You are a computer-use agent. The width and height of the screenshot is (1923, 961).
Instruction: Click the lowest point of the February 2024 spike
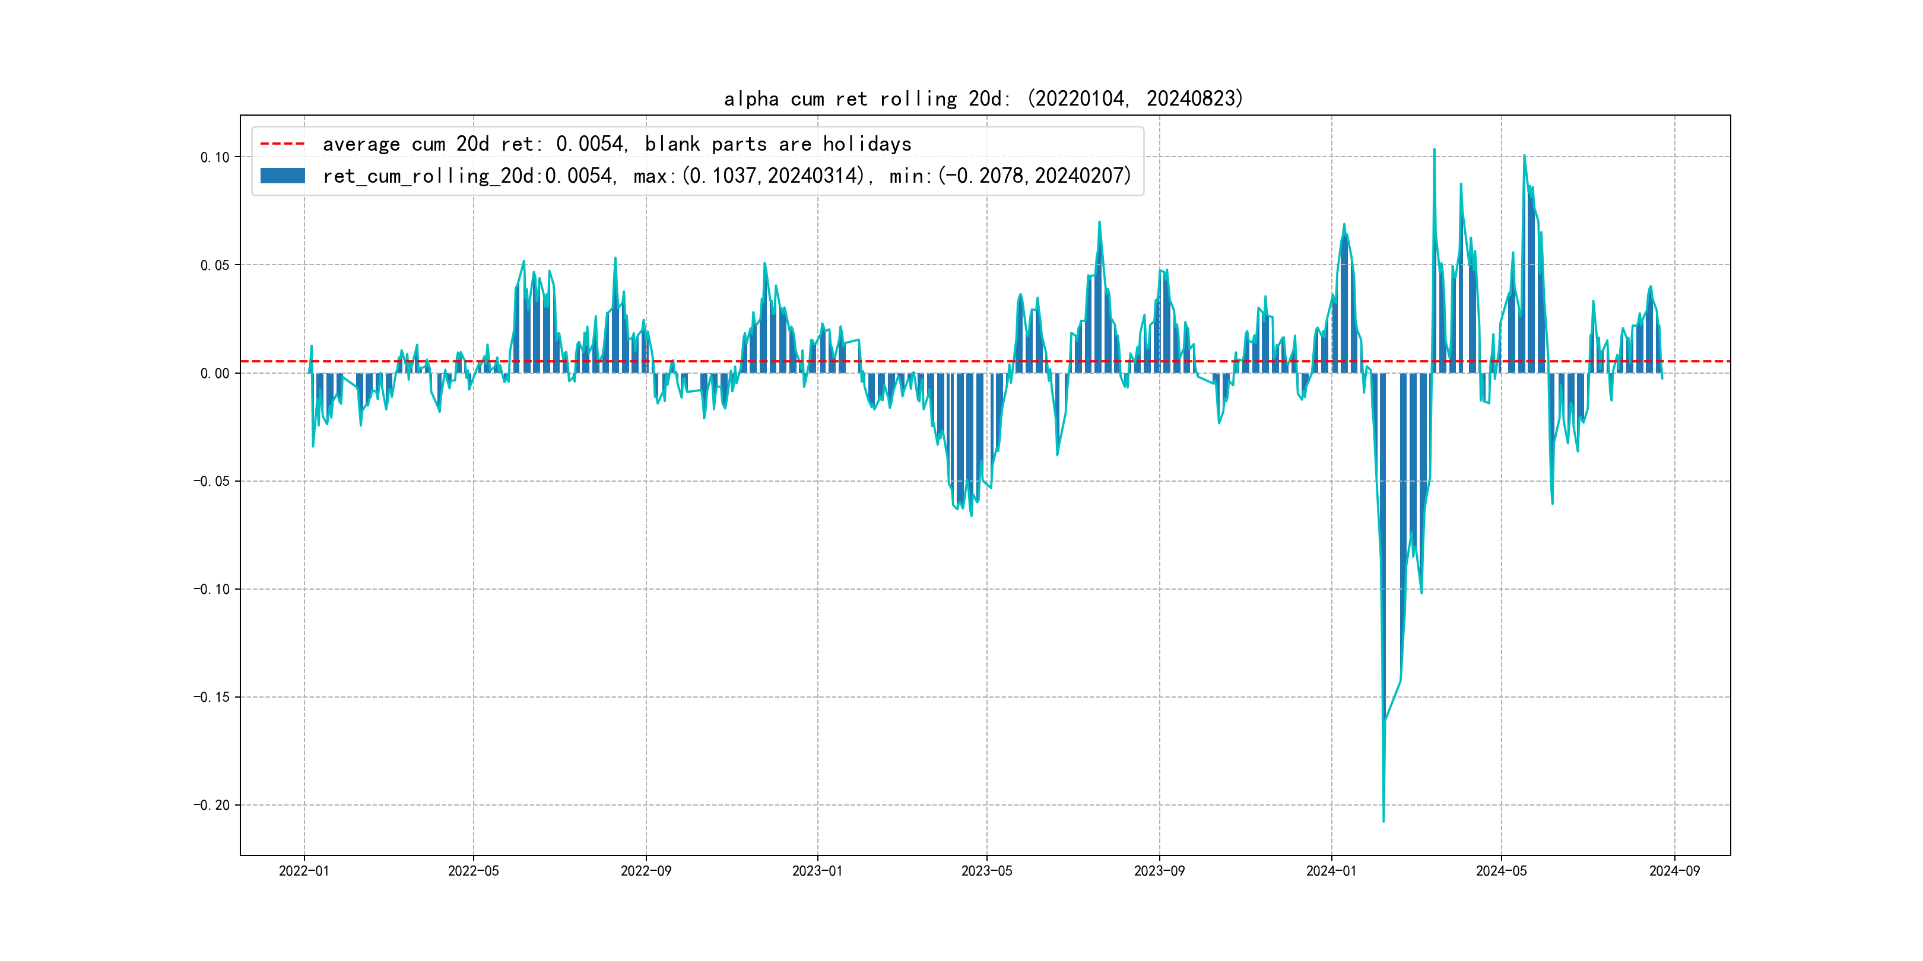point(1383,822)
